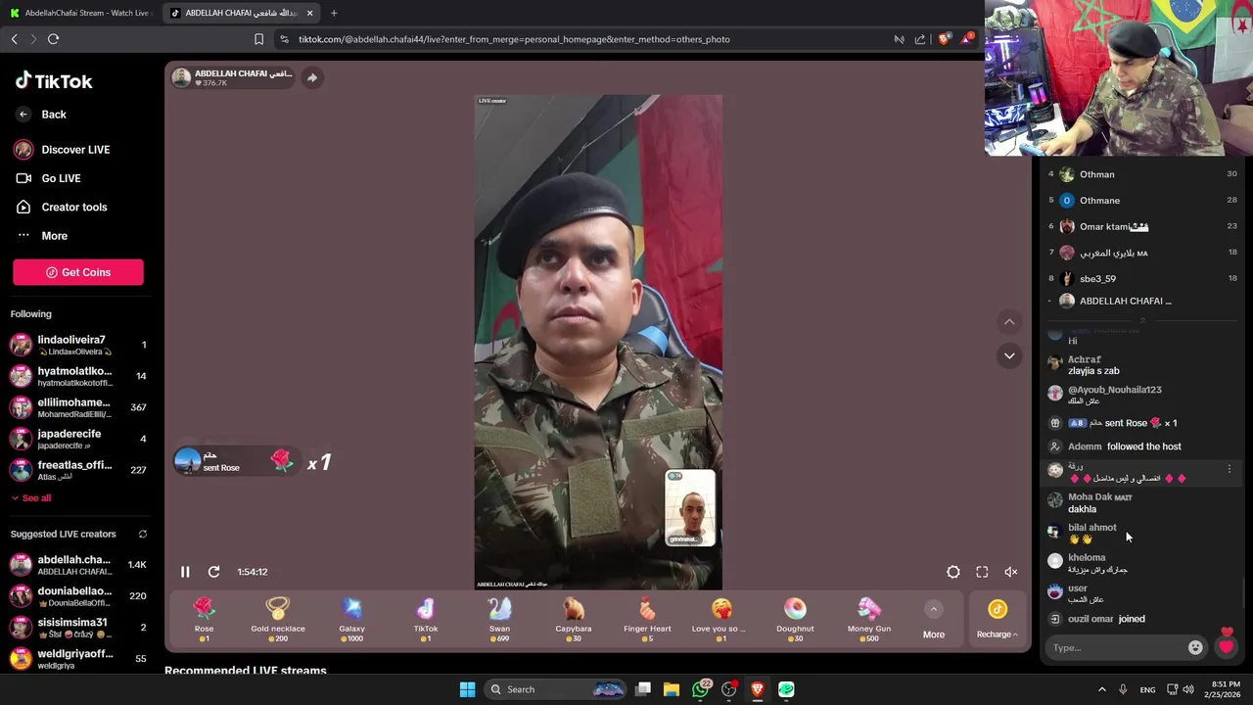The image size is (1253, 705).
Task: Send a Money Gun gift
Action: click(869, 620)
